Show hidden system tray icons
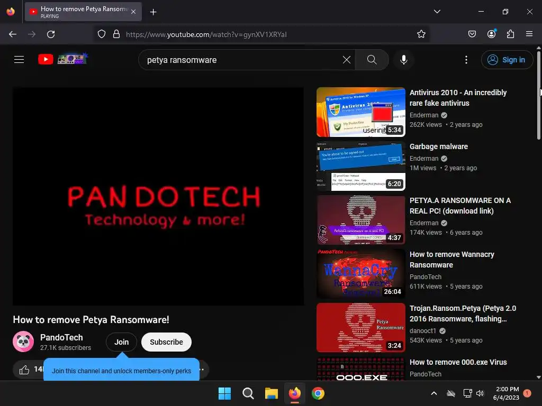The width and height of the screenshot is (542, 406). [434, 393]
